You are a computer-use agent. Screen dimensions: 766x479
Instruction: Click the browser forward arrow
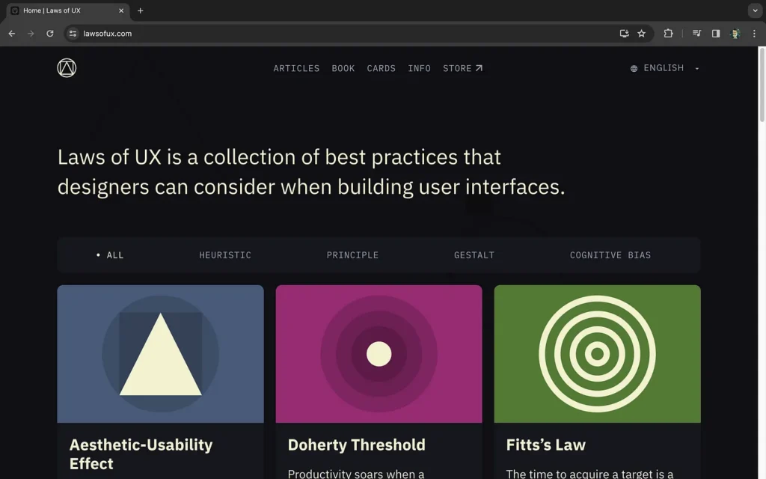coord(31,34)
